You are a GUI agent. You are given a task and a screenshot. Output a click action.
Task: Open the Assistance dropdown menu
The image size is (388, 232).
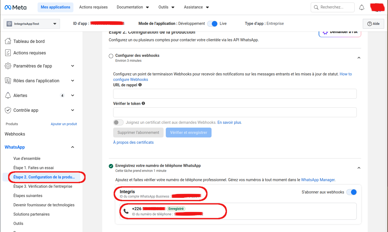click(x=196, y=7)
